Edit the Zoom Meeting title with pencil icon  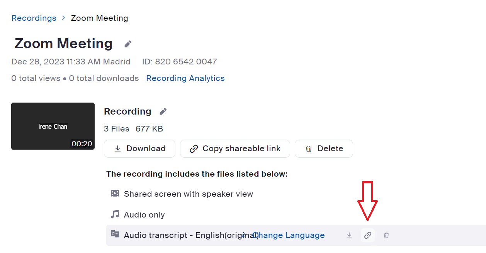click(128, 44)
